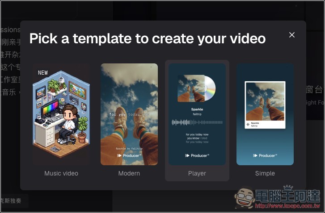The height and width of the screenshot is (213, 325).
Task: Click the "Modern" template label
Action: [x=129, y=173]
